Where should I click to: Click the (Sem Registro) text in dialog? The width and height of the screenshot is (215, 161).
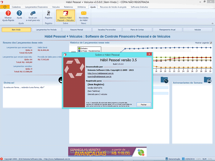96,84
